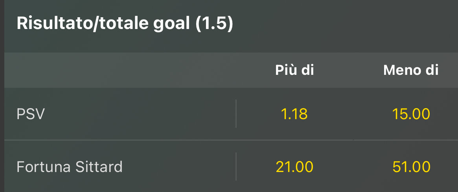Collapse the Risultato/totale goal (1.5) market header

coord(125,24)
